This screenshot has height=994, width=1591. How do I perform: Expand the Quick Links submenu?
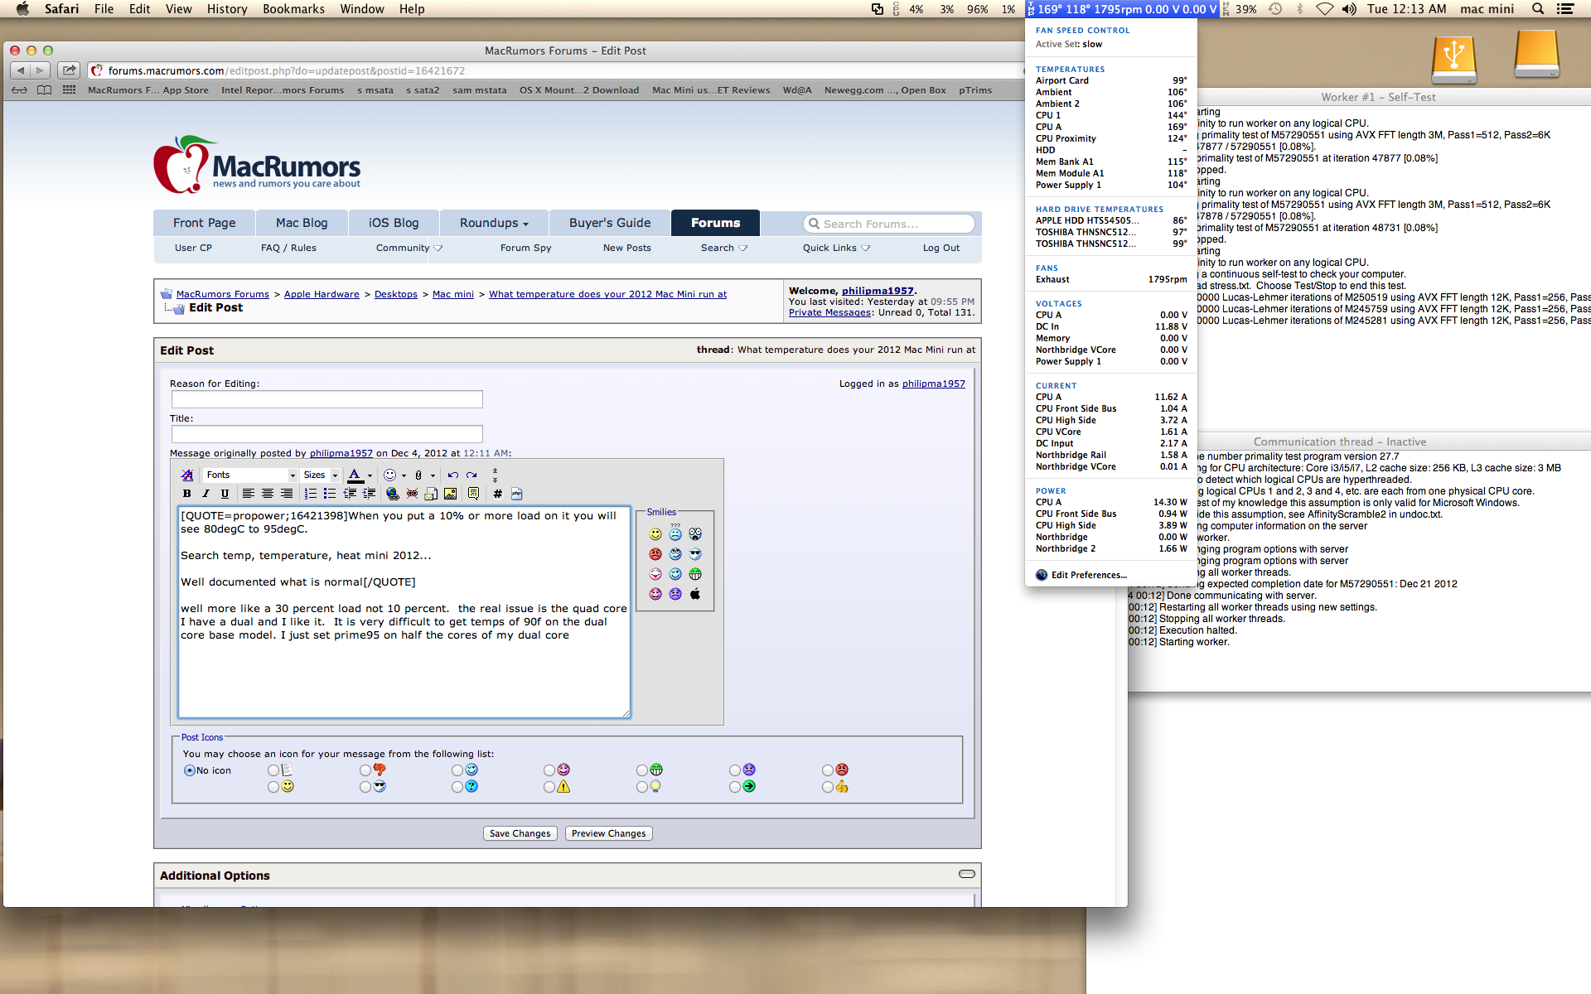tap(836, 248)
